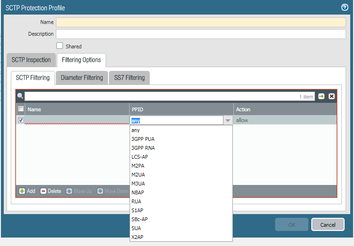Select M3UA from the PPID list
Image resolution: width=354 pixels, height=246 pixels.
[x=139, y=184]
